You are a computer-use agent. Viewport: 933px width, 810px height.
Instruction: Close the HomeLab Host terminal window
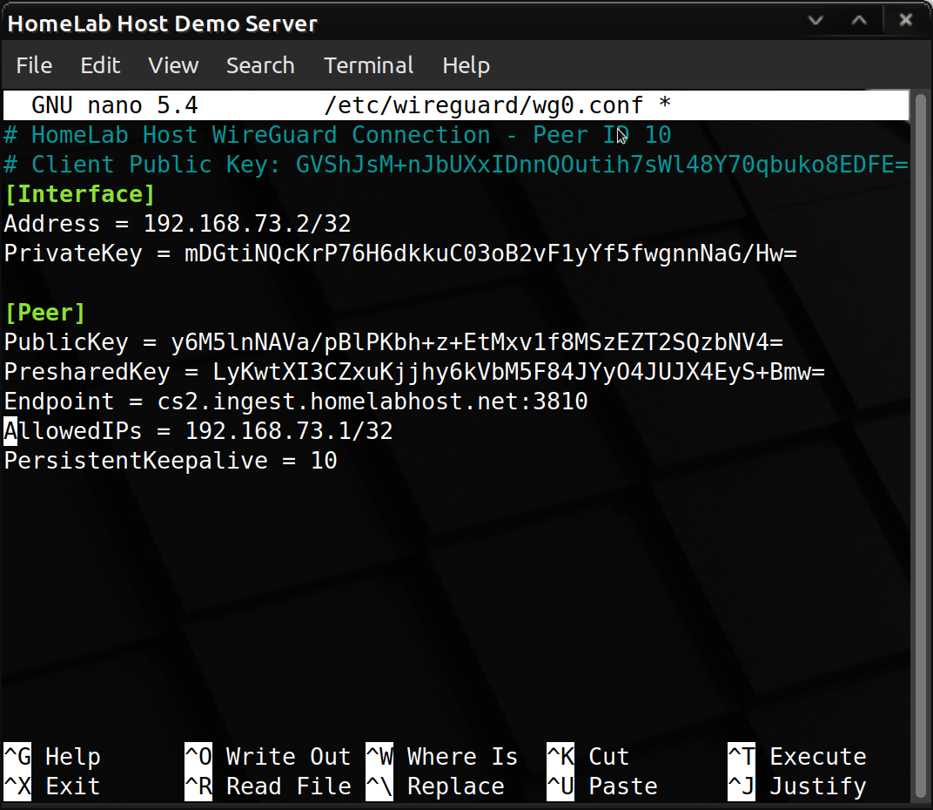tap(904, 21)
